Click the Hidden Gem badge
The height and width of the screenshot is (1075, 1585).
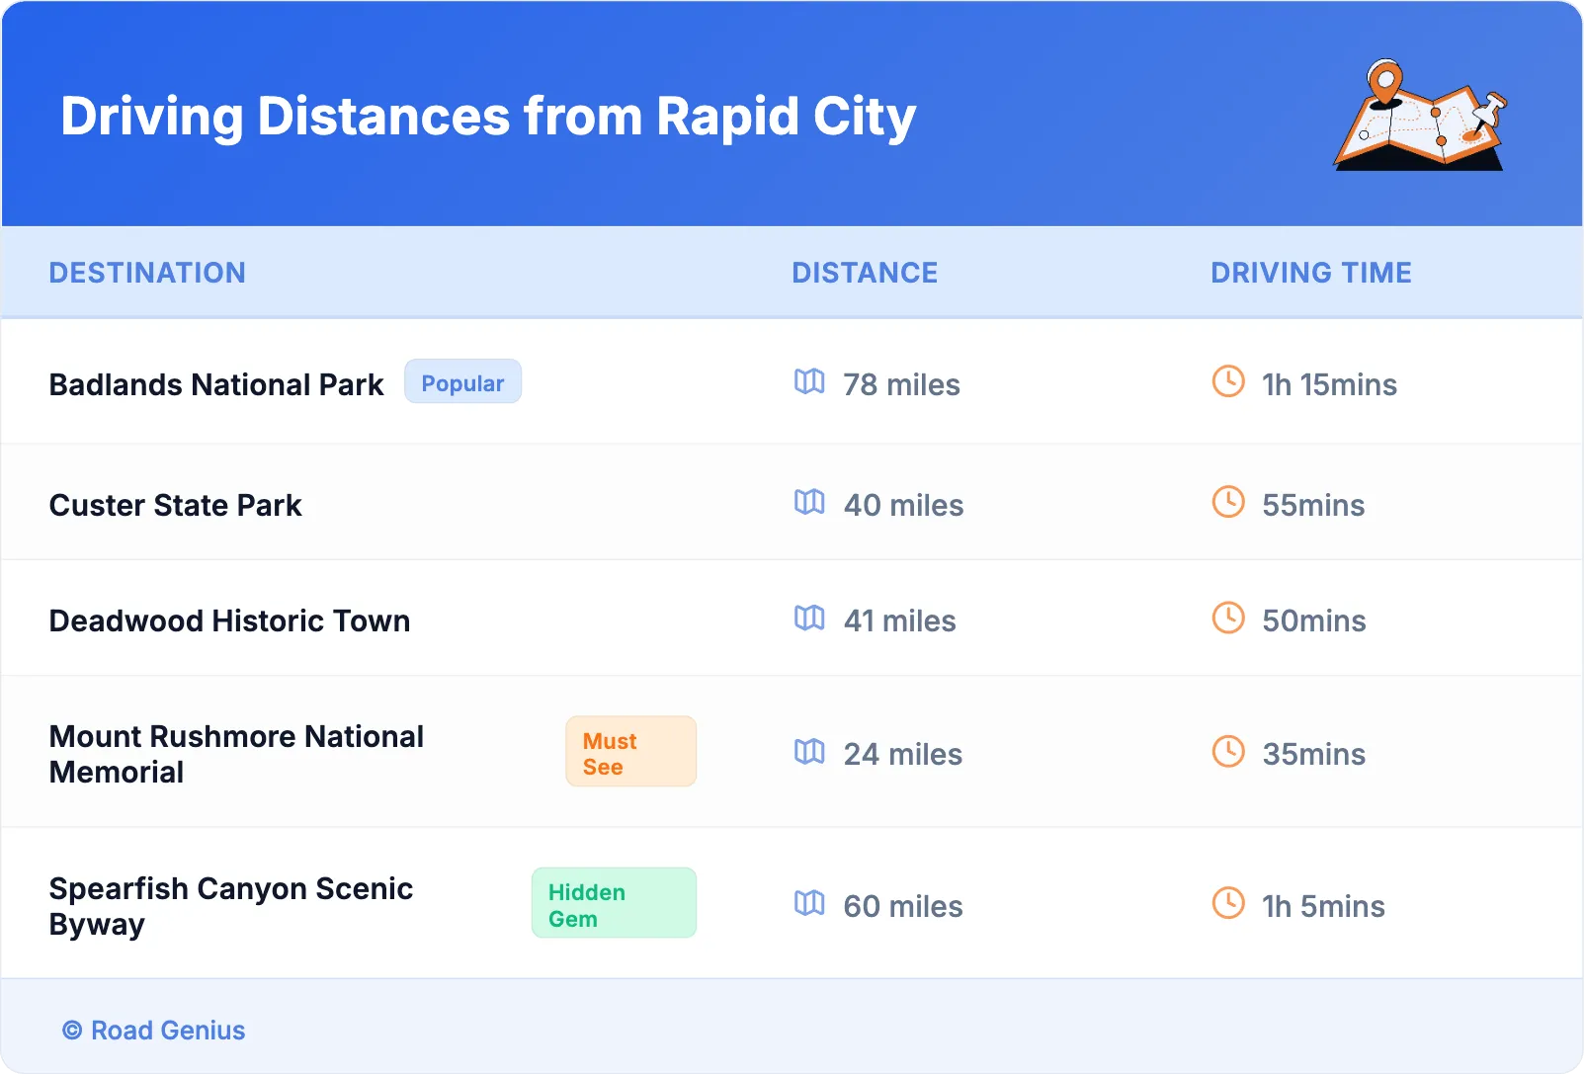[x=614, y=903]
